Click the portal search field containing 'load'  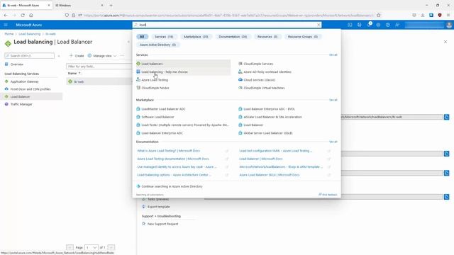(227, 25)
